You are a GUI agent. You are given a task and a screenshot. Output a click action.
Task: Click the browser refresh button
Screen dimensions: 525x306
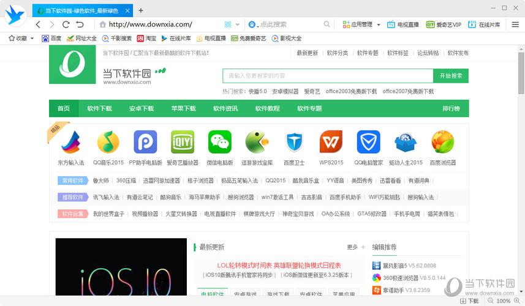66,24
